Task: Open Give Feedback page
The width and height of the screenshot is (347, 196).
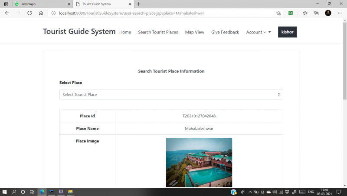Action: coord(225,32)
